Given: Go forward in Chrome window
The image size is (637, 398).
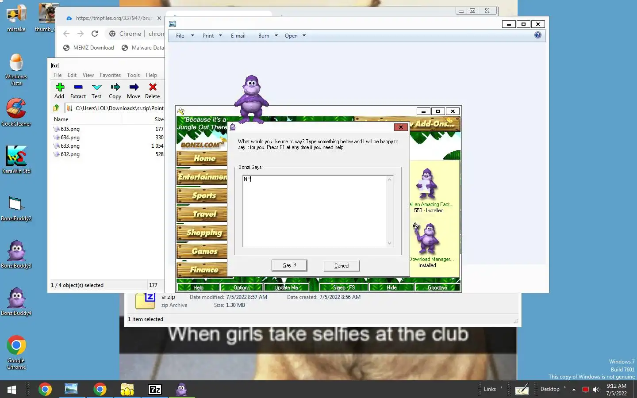Looking at the screenshot, I should 81,34.
